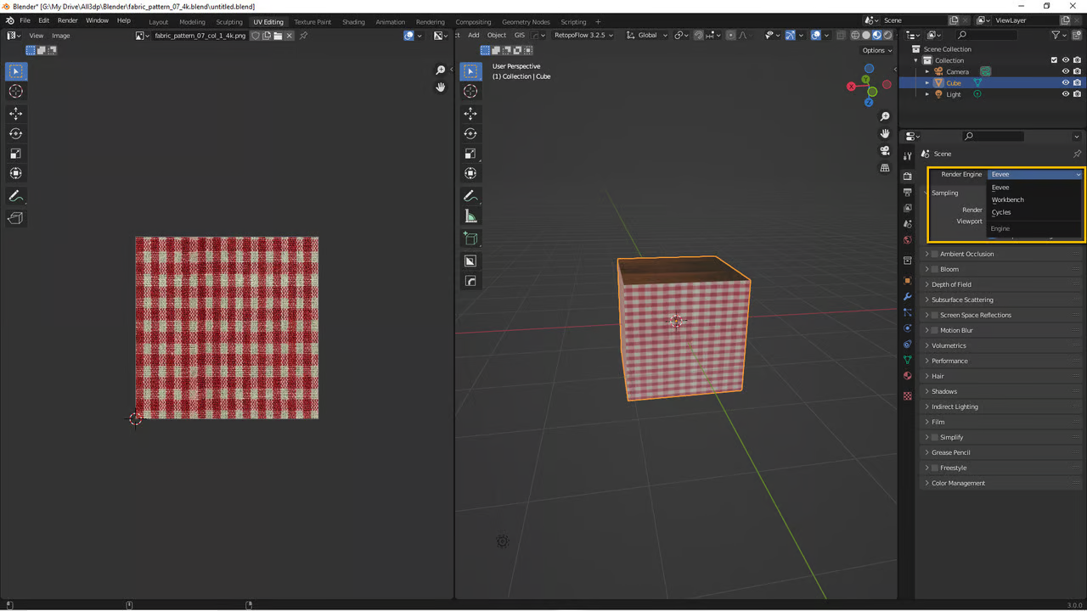Select the Rip Region tool in UV editor
The width and height of the screenshot is (1087, 611).
click(15, 218)
